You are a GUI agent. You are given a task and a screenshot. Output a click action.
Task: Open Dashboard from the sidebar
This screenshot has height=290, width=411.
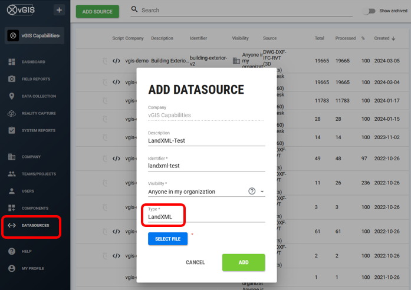click(x=33, y=62)
